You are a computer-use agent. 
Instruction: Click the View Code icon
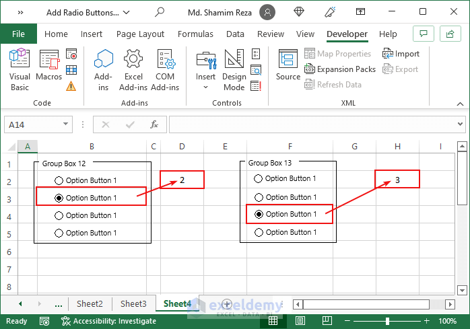coord(256,70)
